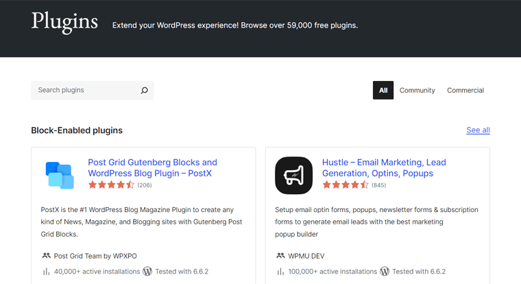This screenshot has width=521, height=284.
Task: Click the PostX star rating
Action: [111, 185]
